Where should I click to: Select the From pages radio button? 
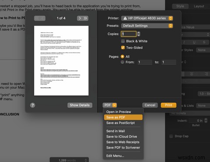point(122,62)
